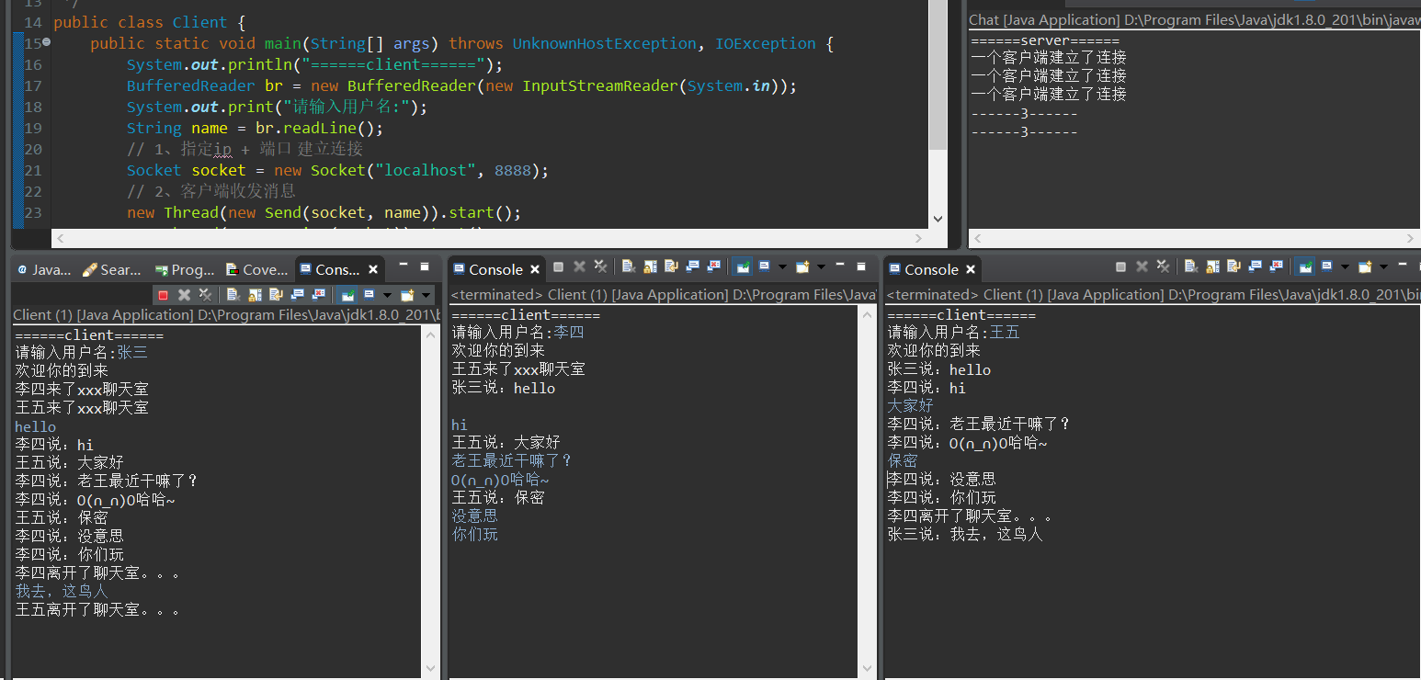
Task: Toggle Word Wrap in 王五 console
Action: pyautogui.click(x=1233, y=267)
